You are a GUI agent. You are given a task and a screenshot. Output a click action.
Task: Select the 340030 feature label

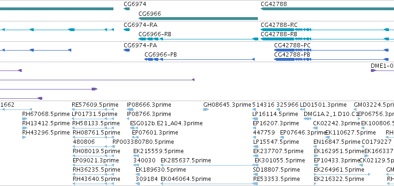coord(144,160)
